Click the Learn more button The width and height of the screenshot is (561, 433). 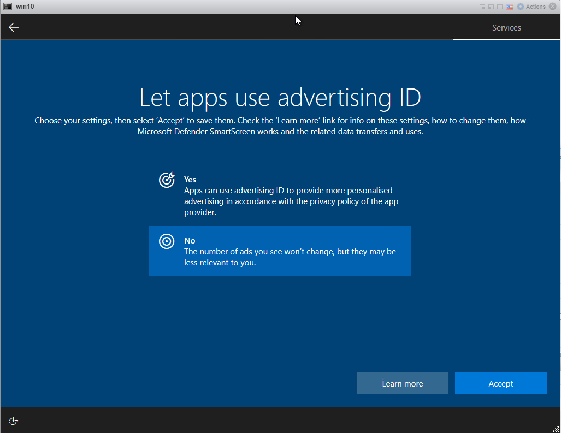[x=403, y=383]
